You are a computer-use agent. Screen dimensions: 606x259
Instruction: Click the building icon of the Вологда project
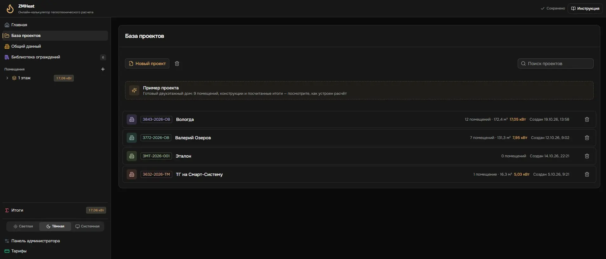[132, 119]
